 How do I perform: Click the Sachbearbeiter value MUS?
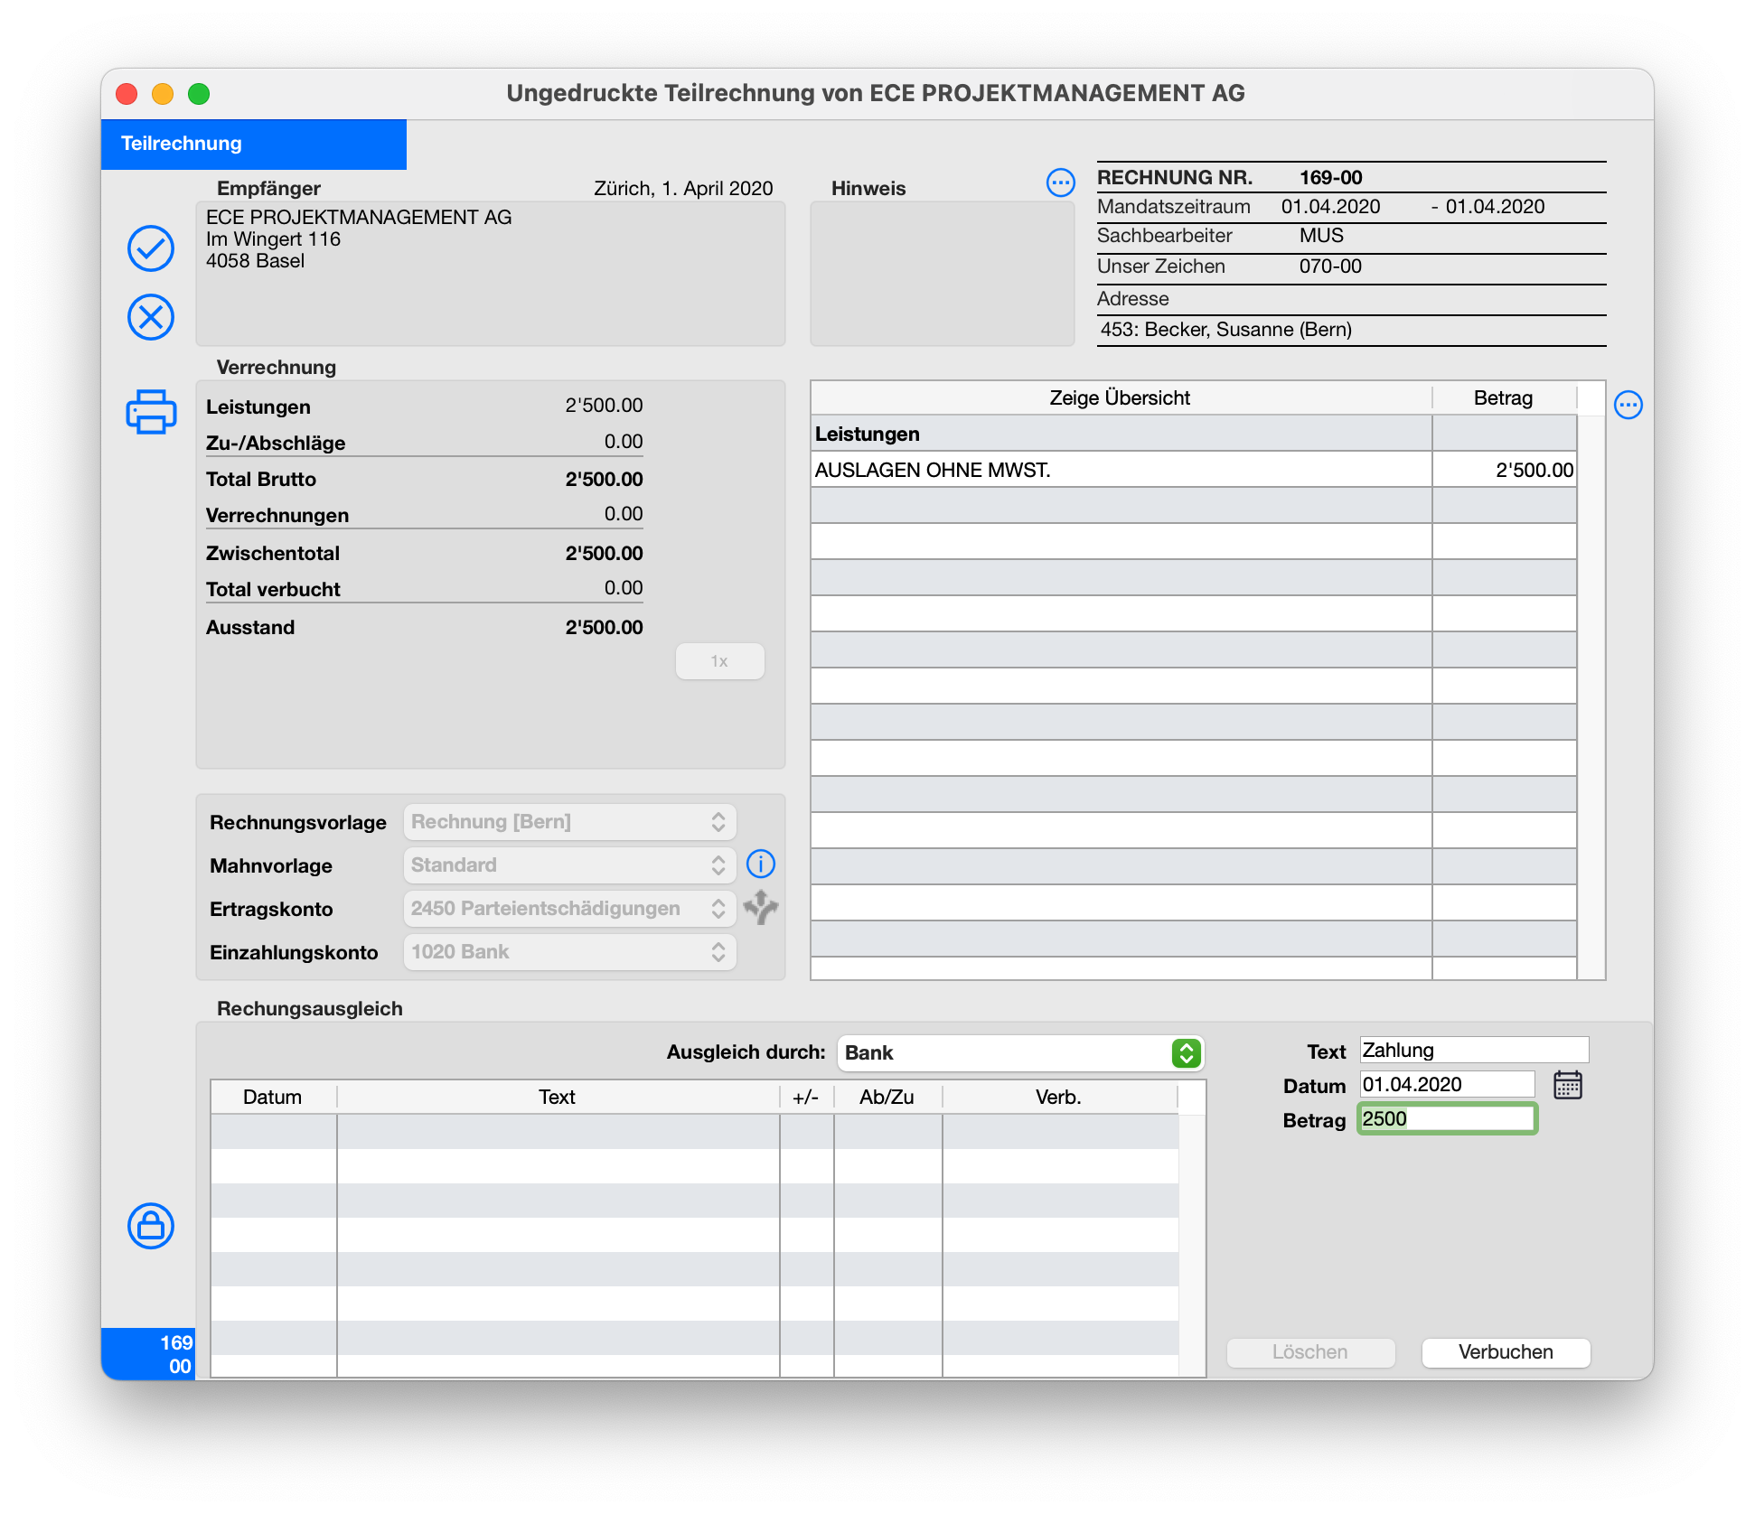pos(1321,236)
